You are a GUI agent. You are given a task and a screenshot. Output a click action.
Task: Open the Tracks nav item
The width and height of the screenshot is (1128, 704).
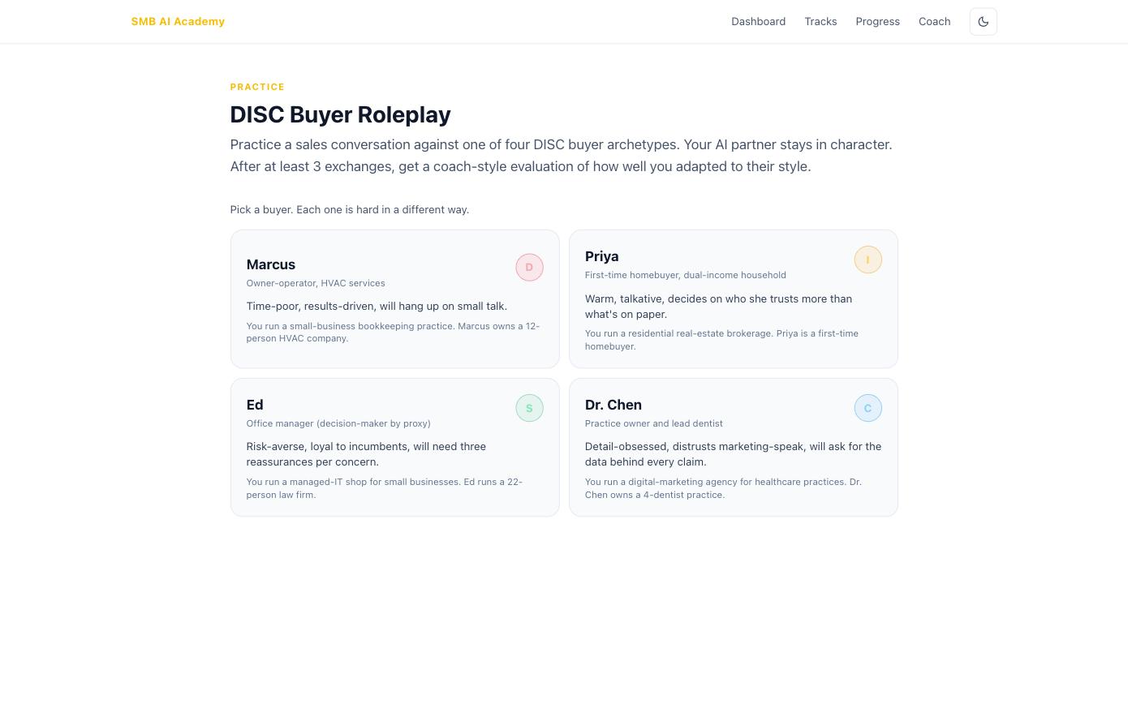(820, 22)
